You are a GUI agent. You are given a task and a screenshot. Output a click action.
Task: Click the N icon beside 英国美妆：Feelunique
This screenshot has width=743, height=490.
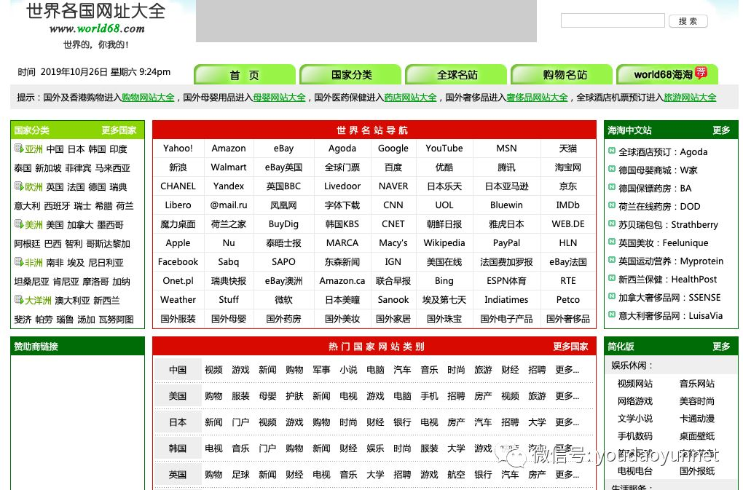coord(612,242)
